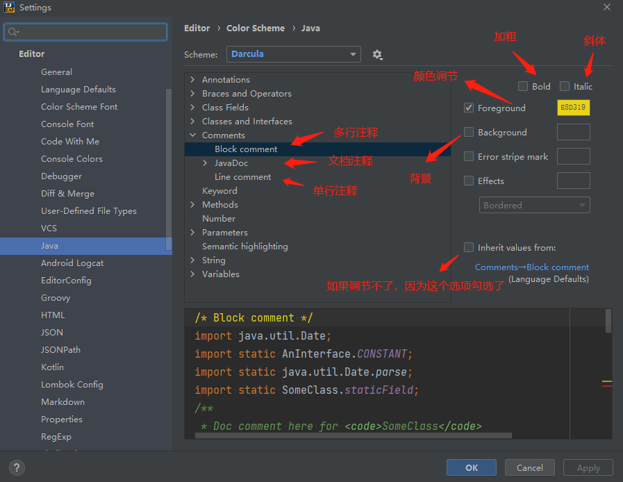Open Lombok Config color settings

click(x=72, y=385)
